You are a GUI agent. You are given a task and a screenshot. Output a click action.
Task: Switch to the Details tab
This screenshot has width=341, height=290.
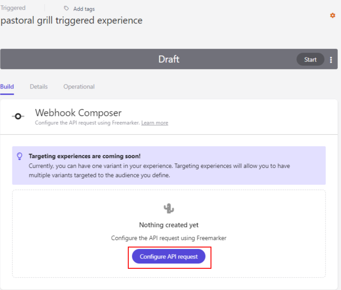pyautogui.click(x=39, y=87)
